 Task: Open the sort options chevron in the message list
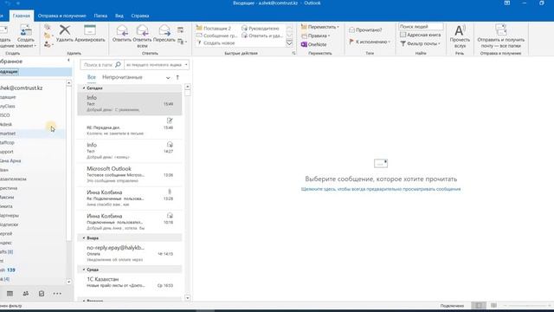click(168, 77)
